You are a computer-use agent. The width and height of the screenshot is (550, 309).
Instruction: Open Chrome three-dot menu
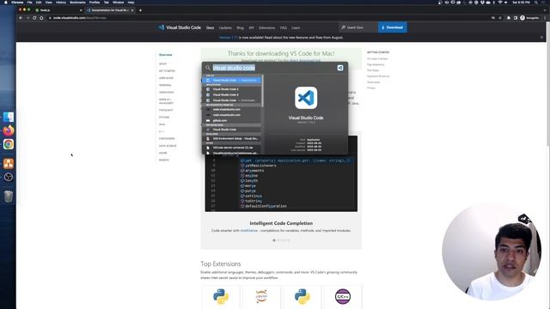click(x=545, y=18)
